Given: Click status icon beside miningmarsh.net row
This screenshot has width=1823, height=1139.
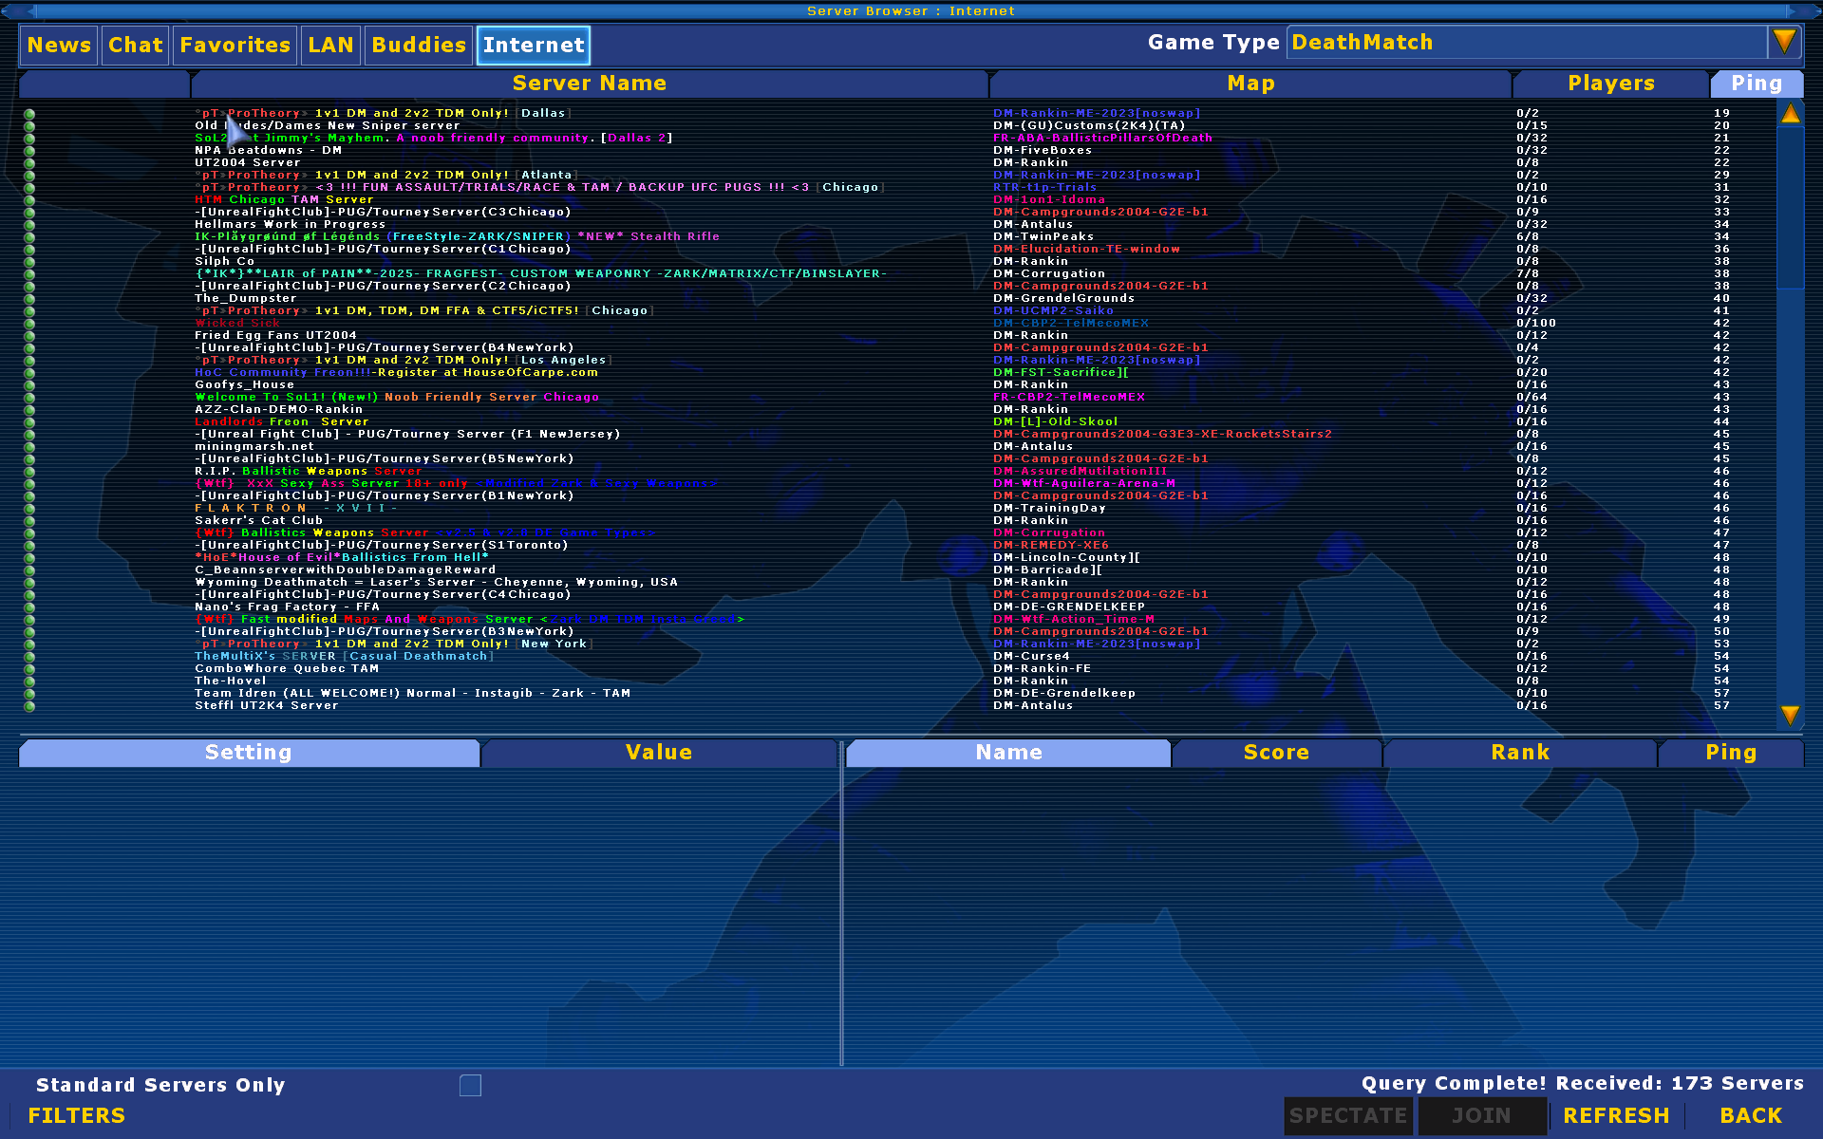Looking at the screenshot, I should (29, 447).
